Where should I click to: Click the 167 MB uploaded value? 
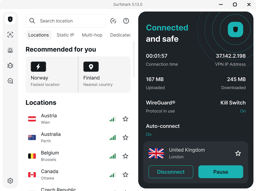155,79
